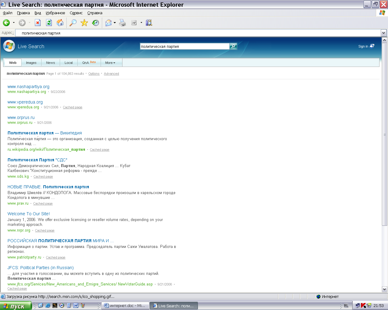Click the Live Search magnifier submit button

point(233,46)
